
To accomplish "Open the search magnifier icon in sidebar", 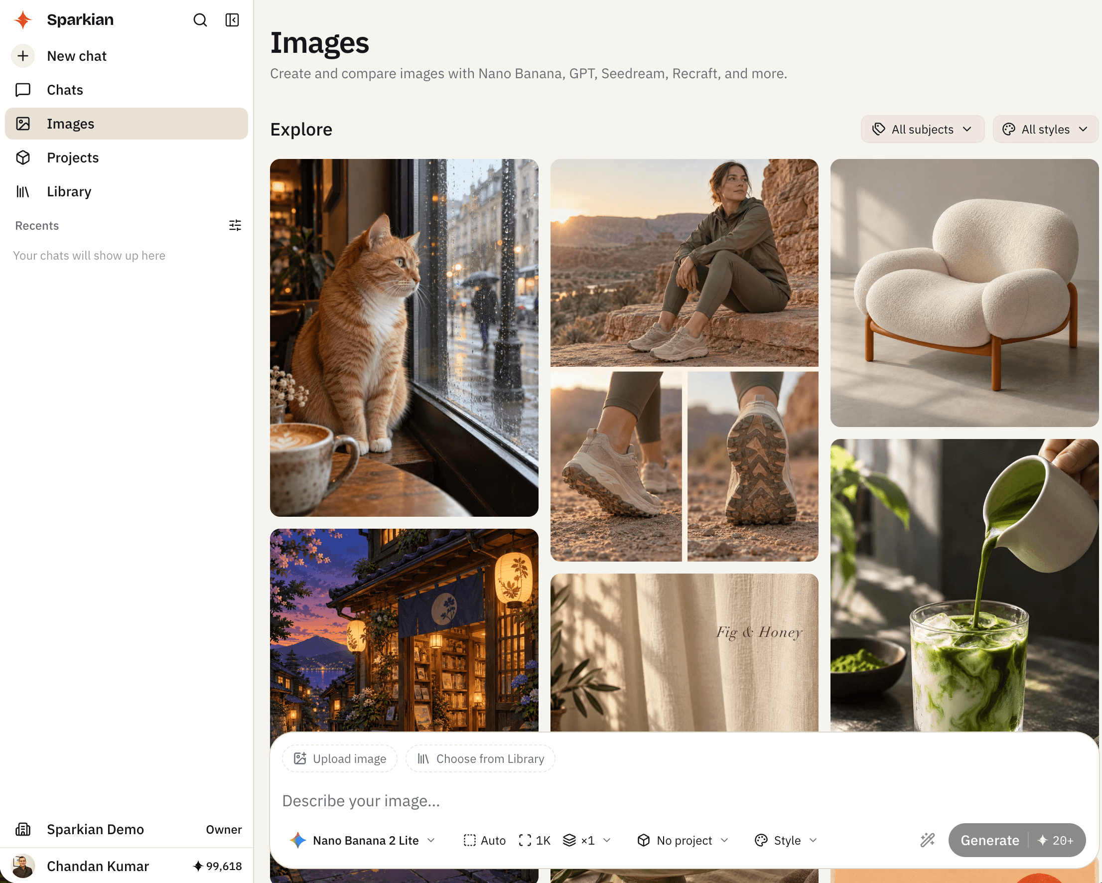I will tap(200, 20).
